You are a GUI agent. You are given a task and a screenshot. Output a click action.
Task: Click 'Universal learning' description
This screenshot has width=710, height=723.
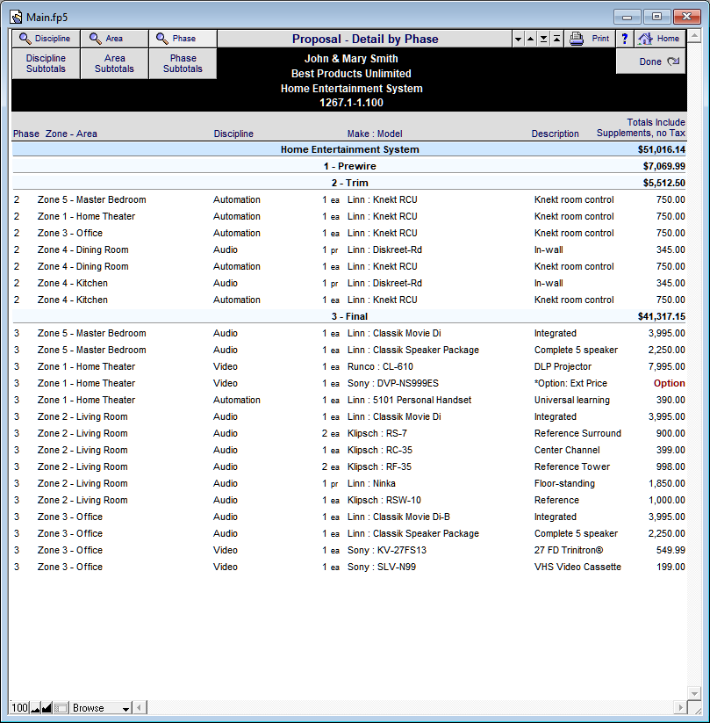point(572,400)
